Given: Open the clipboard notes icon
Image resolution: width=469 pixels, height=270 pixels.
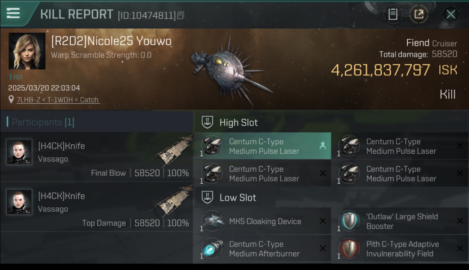Looking at the screenshot, I should click(x=393, y=14).
